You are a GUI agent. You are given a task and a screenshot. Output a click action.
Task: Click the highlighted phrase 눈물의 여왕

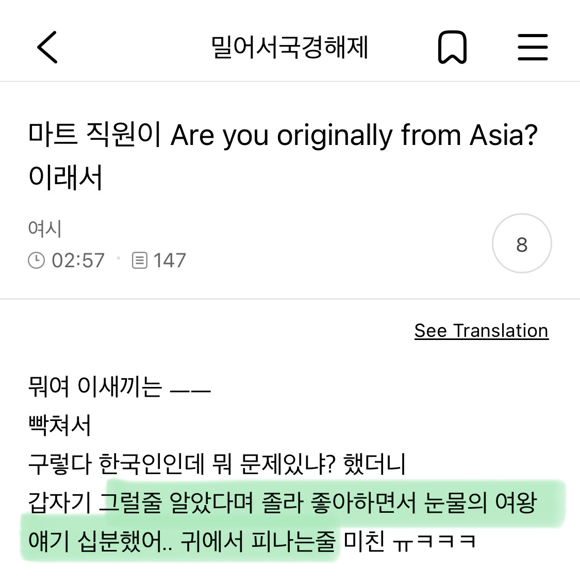click(480, 503)
